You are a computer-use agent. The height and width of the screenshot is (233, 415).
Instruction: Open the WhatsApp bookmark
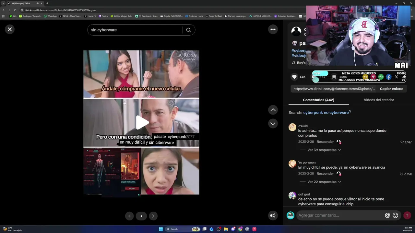click(x=50, y=16)
